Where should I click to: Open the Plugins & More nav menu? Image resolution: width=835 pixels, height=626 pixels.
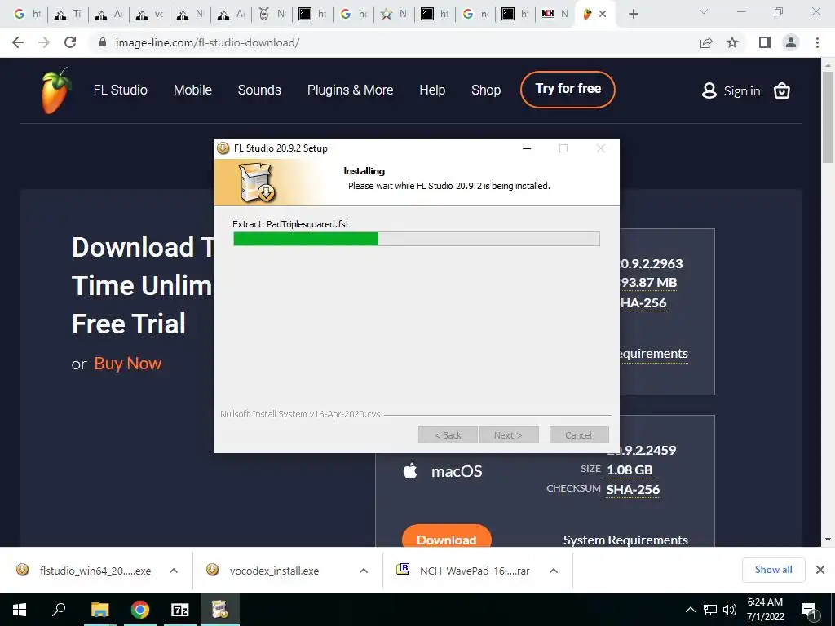351,90
